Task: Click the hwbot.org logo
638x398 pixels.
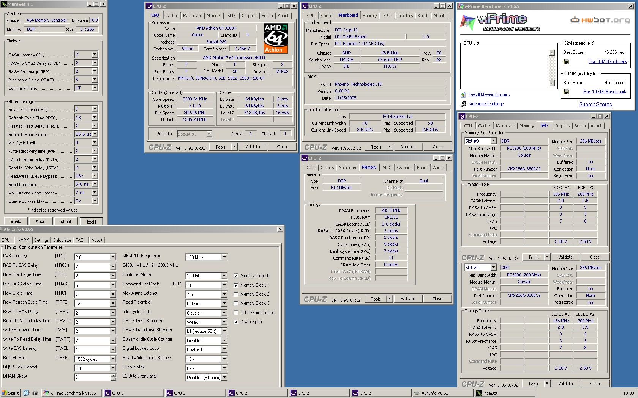Action: pos(600,20)
